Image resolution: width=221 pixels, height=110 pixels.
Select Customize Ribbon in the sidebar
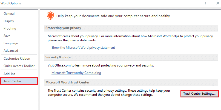coord(17,59)
